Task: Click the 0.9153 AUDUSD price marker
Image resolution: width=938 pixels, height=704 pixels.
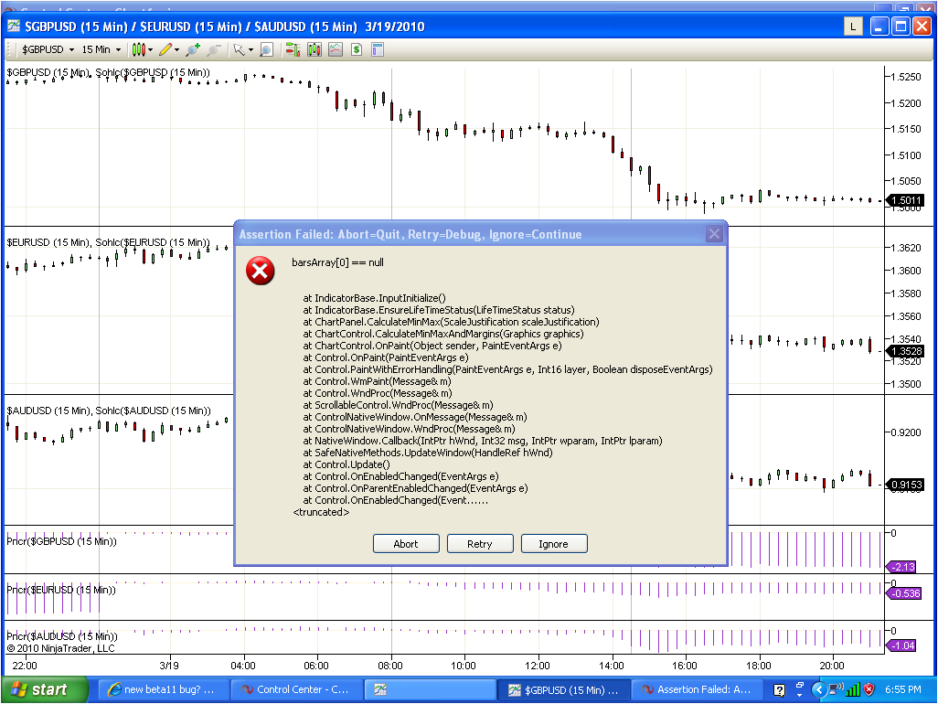Action: point(904,485)
